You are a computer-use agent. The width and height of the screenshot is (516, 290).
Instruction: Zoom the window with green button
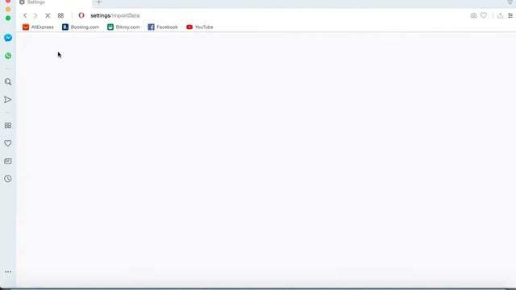(x=8, y=18)
